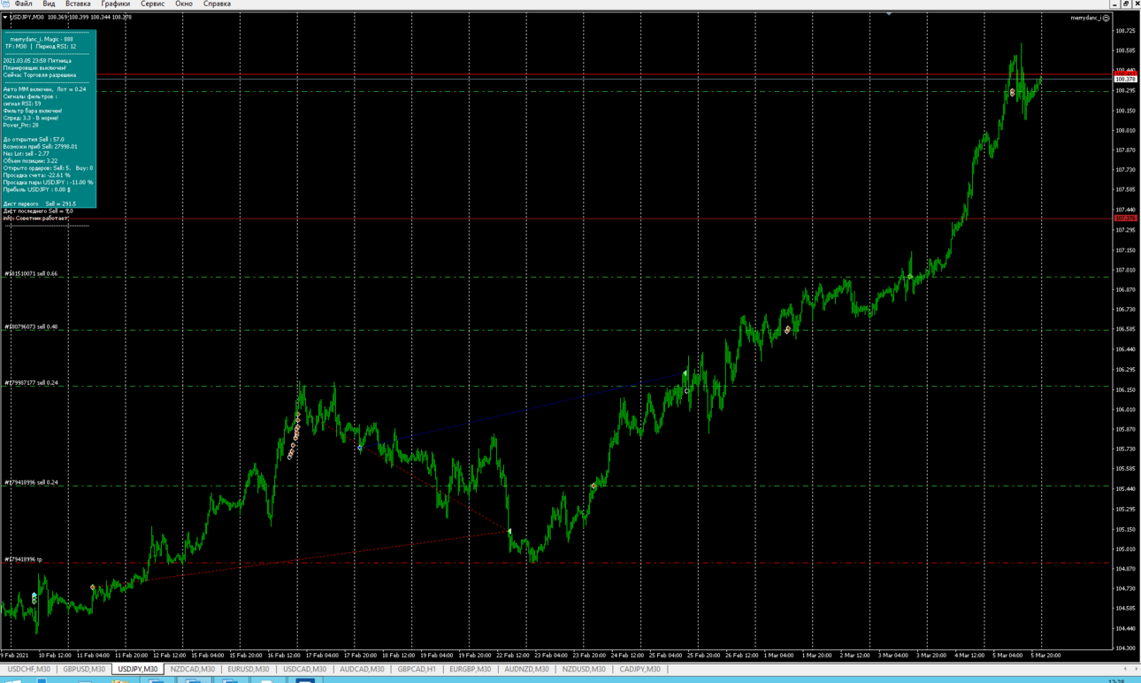Click the chart tabs scroll-right arrow
This screenshot has width=1141, height=683.
click(x=1136, y=670)
